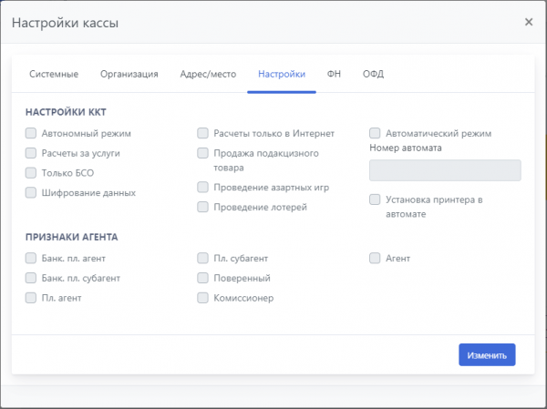The image size is (547, 409).
Task: Check Продажа подакцизного товара
Action: 202,153
